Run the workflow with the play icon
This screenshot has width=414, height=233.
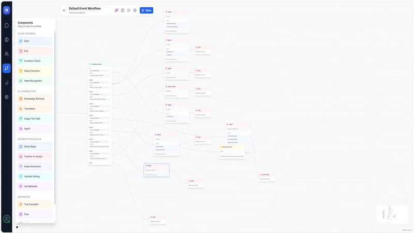pos(129,10)
